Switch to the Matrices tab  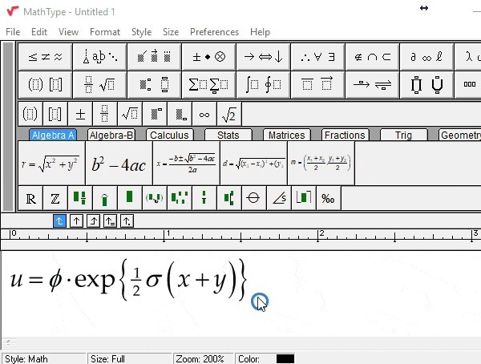(287, 135)
